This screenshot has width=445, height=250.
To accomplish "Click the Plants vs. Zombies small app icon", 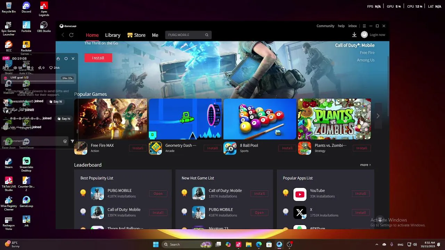I will (x=305, y=148).
